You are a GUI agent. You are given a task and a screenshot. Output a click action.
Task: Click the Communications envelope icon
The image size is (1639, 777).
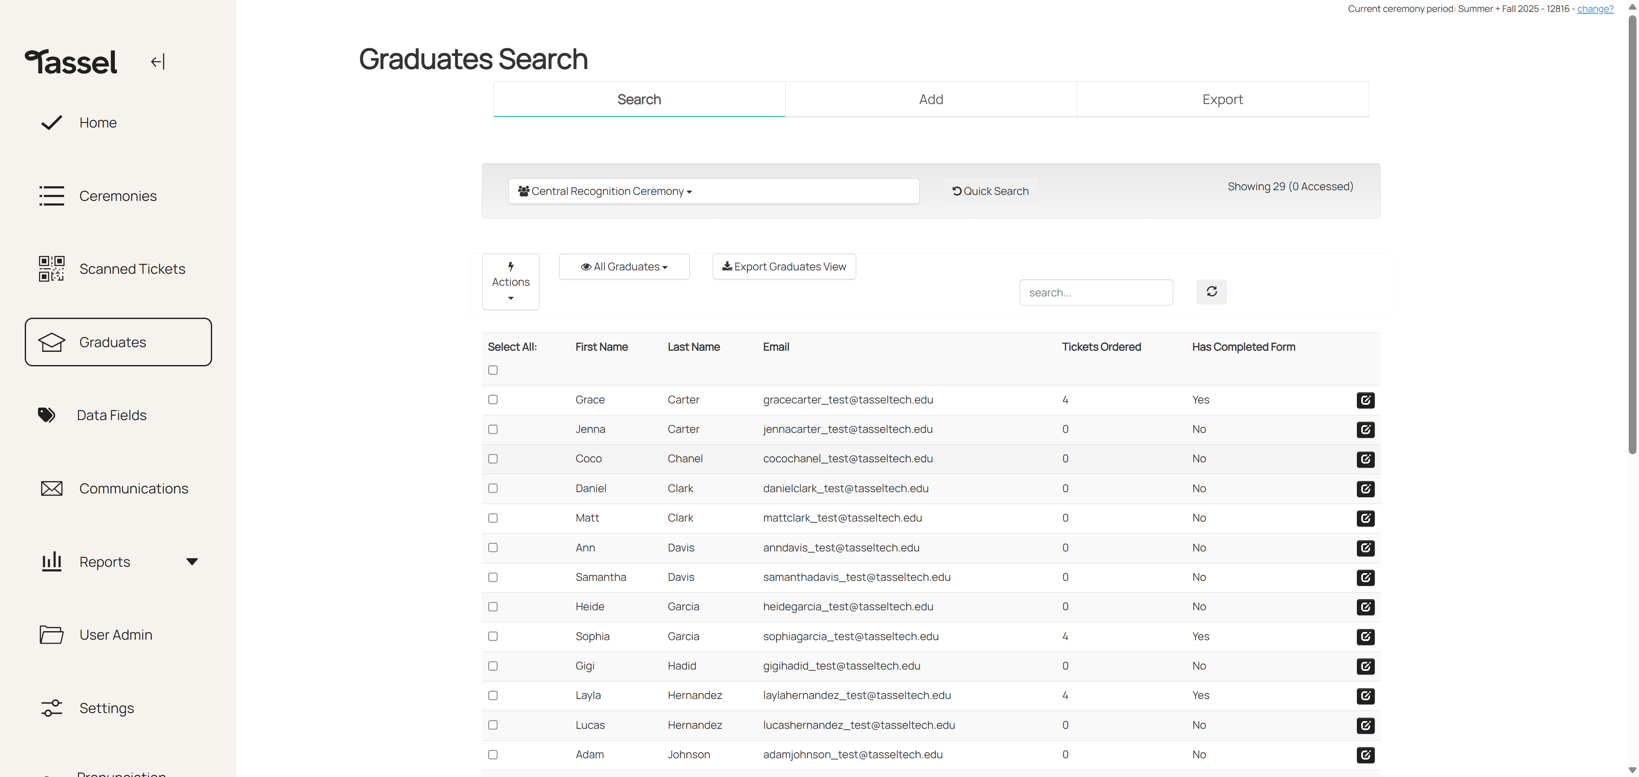click(52, 488)
